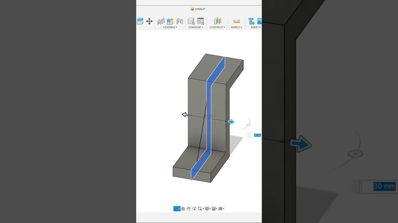Click the Zoom magnifier icon
Image resolution: width=398 pixels, height=223 pixels.
(x=194, y=209)
